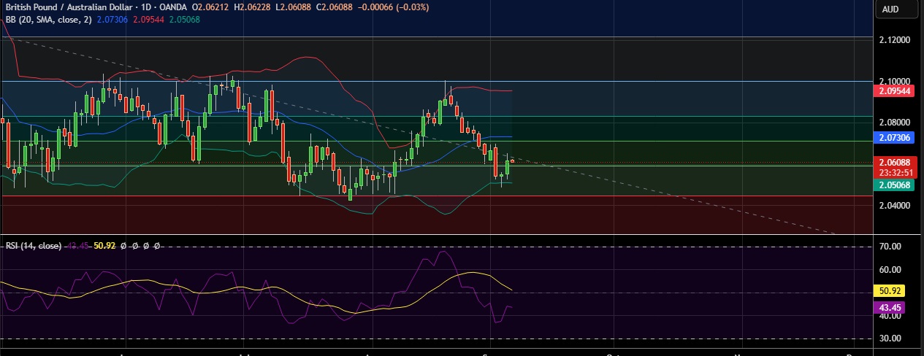Click the small marker icon beside last candle

513,161
